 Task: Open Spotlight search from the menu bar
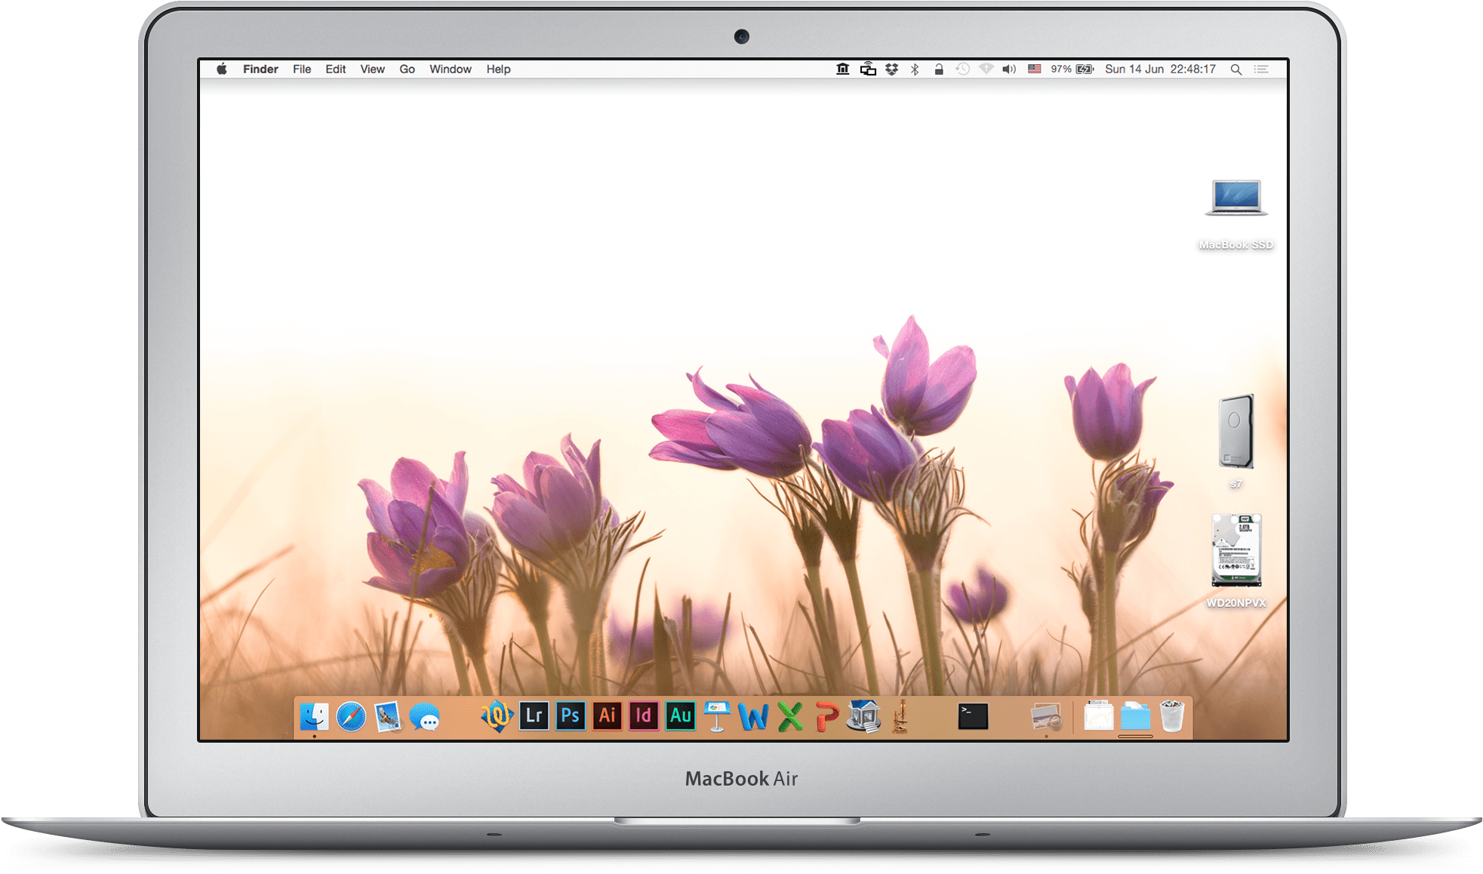coord(1236,69)
